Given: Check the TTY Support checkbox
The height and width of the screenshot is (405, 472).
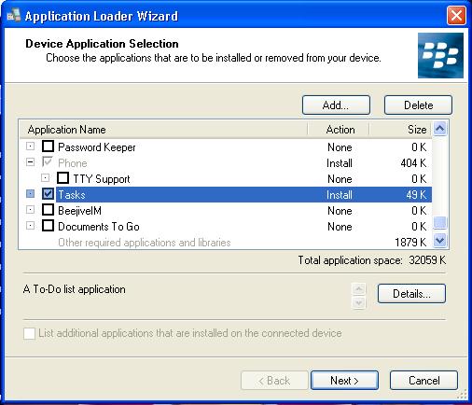Looking at the screenshot, I should (62, 178).
